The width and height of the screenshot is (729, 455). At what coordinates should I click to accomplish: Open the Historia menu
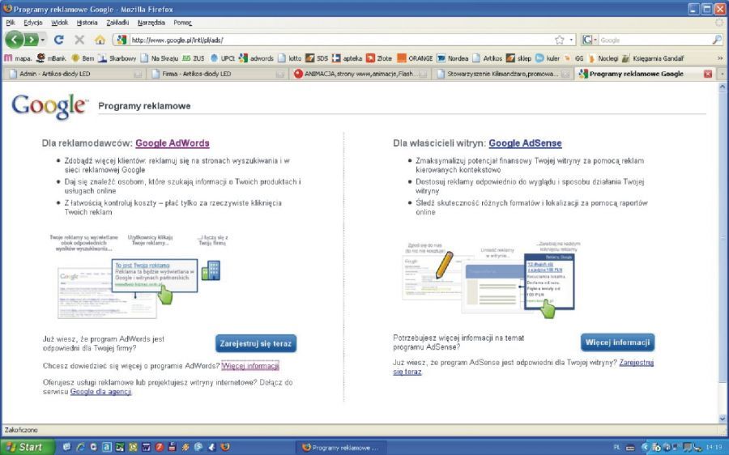87,23
